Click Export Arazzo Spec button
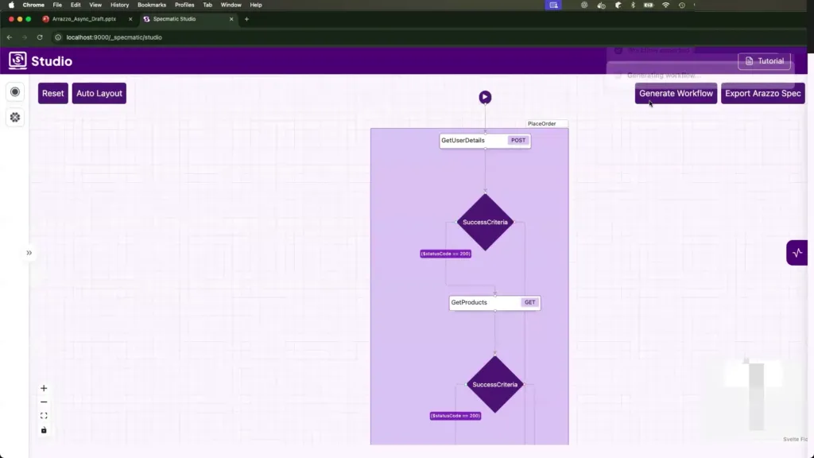The width and height of the screenshot is (814, 458). [x=762, y=94]
